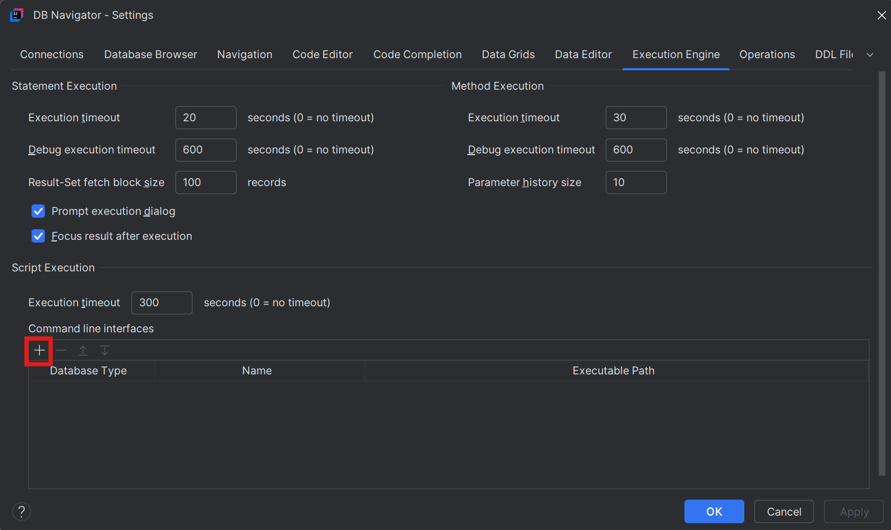Edit Statement Debug execution timeout field
This screenshot has width=891, height=530.
[x=206, y=150]
